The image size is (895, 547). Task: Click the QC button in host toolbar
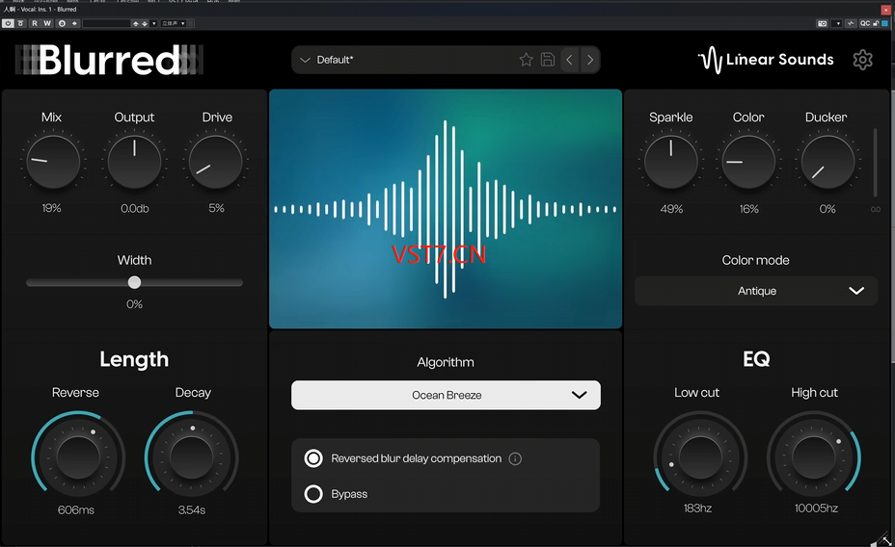tap(865, 23)
